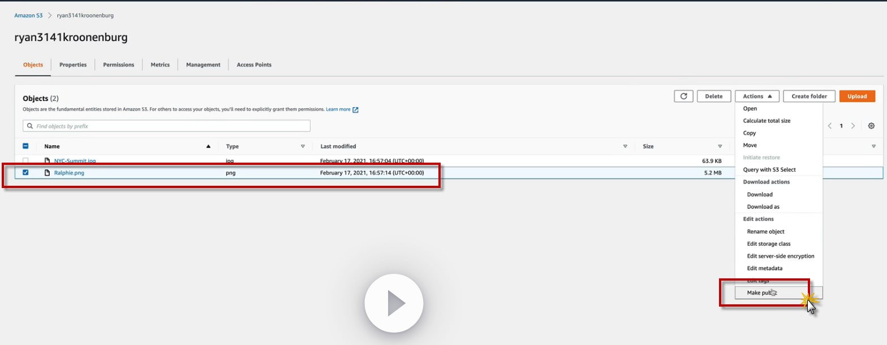Click the search magnifier icon in prefix field
The height and width of the screenshot is (345, 887).
click(29, 126)
